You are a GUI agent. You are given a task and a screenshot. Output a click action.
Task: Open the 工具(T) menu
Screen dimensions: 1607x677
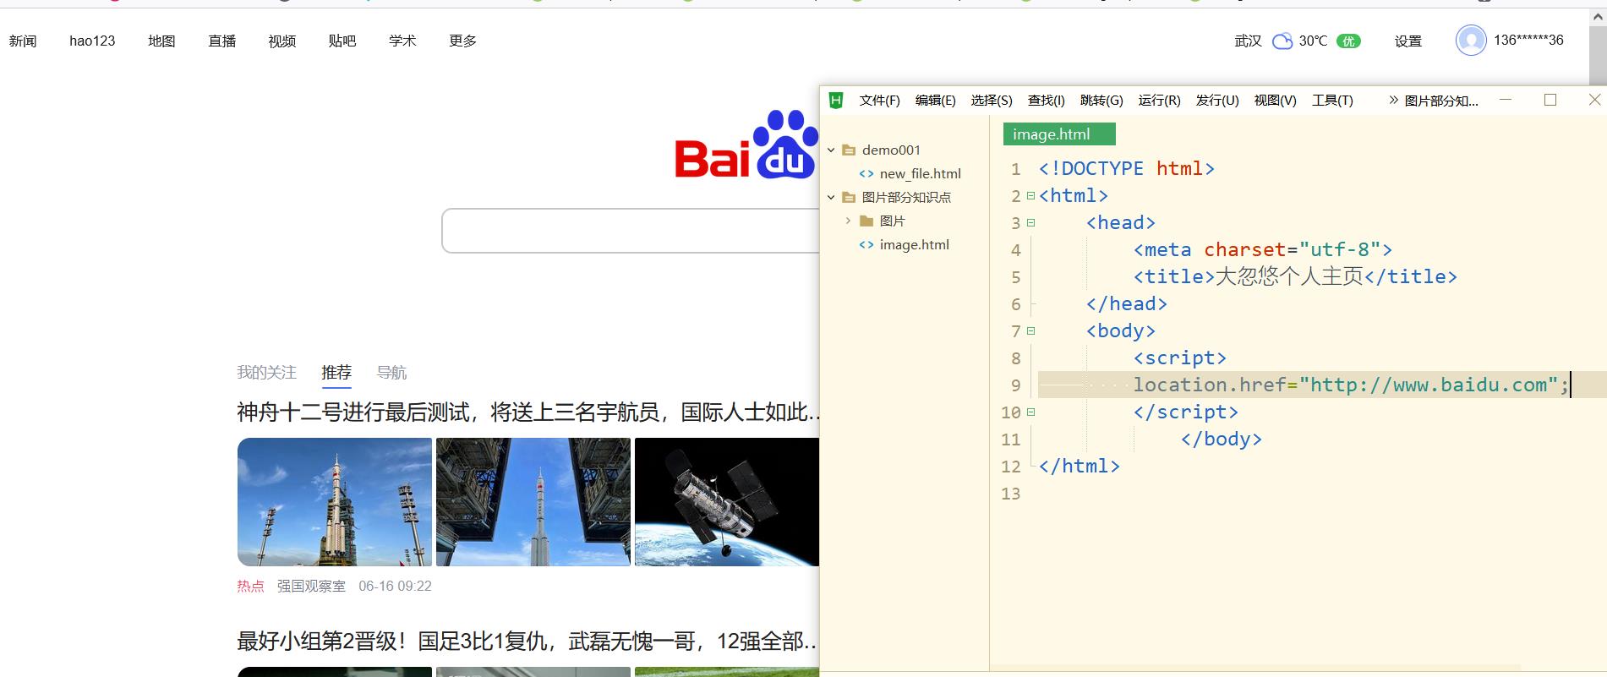click(1332, 100)
